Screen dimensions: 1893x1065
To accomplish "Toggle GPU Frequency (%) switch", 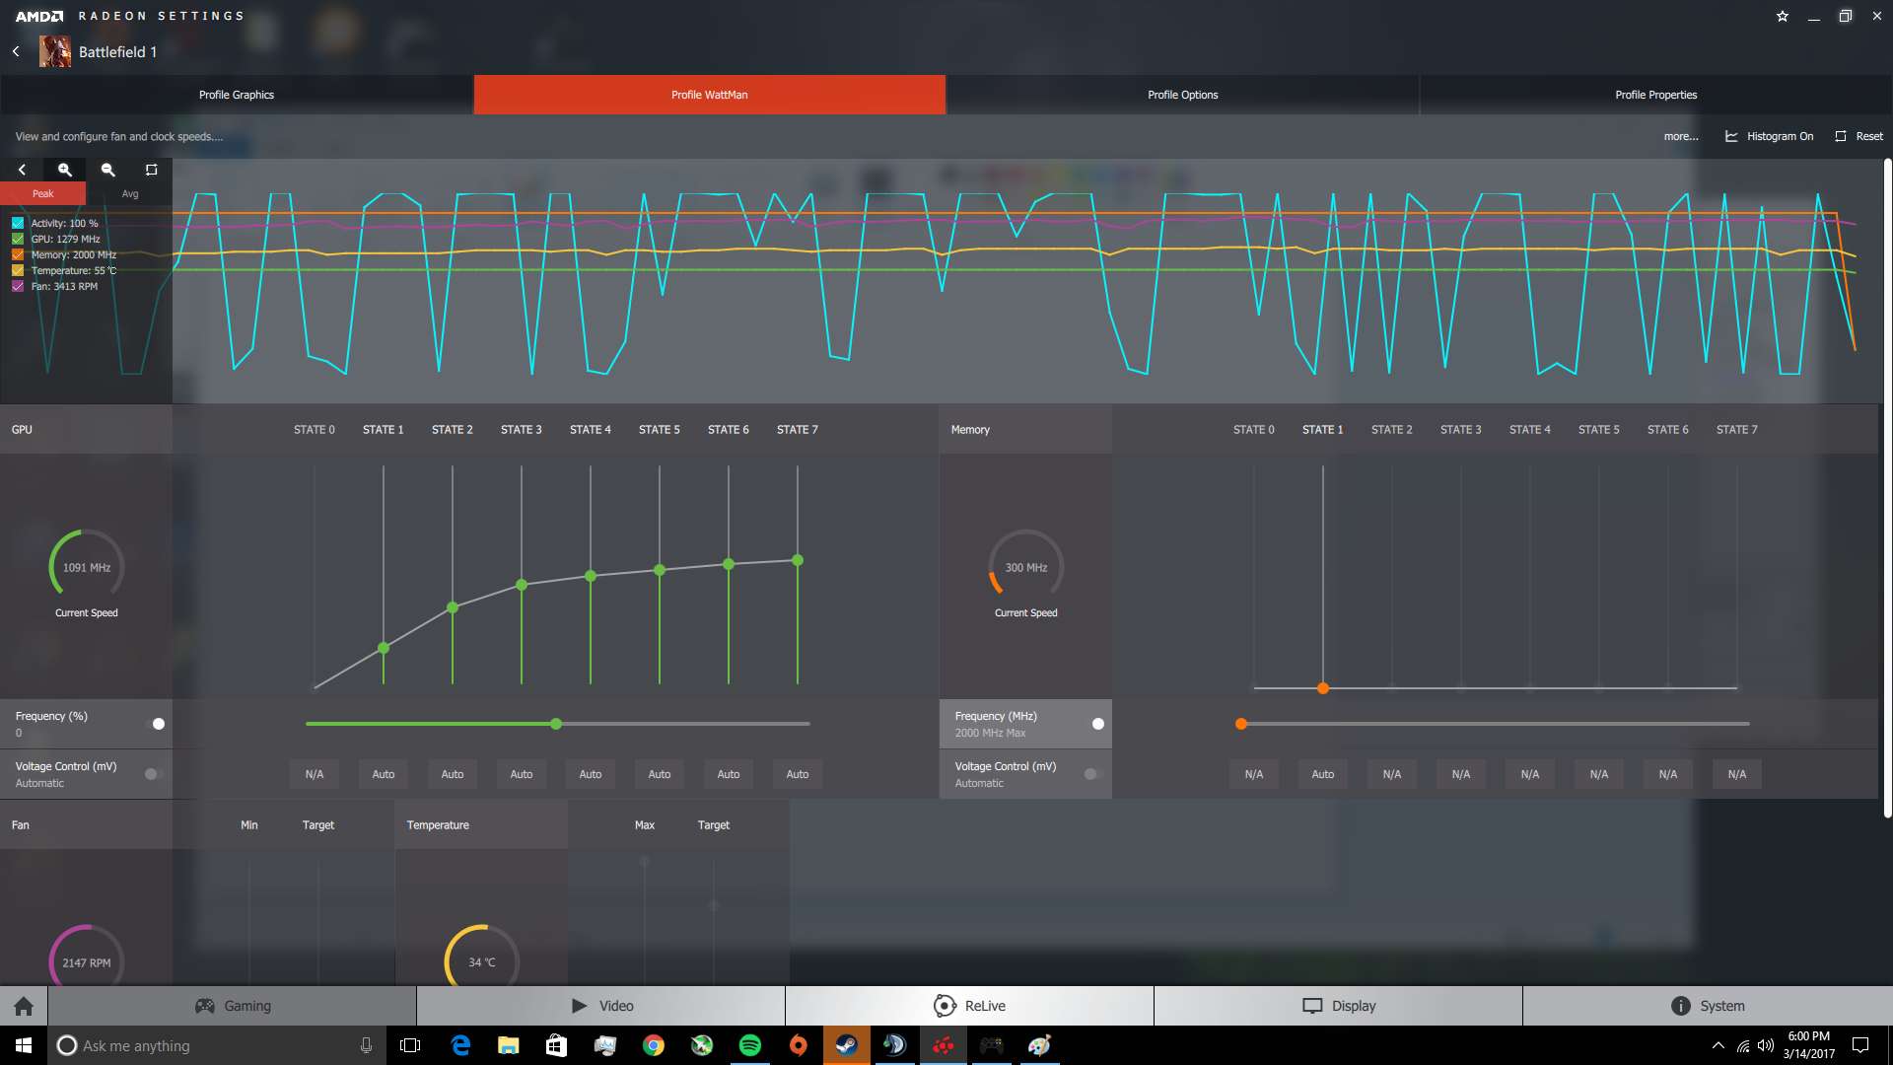I will click(156, 724).
